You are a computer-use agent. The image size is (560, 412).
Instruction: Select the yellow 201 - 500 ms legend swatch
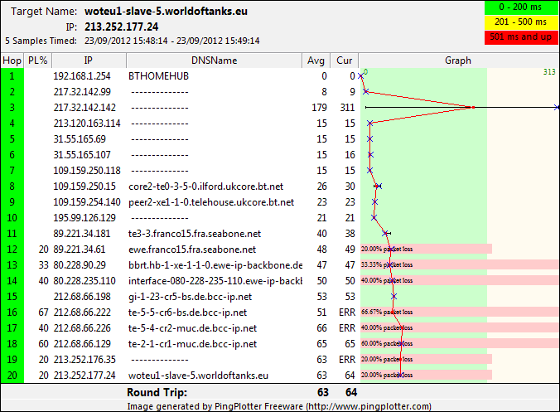click(521, 22)
